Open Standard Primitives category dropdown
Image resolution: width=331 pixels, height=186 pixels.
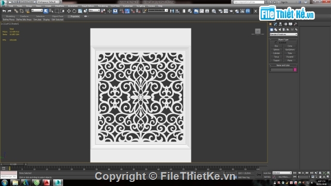[283, 35]
